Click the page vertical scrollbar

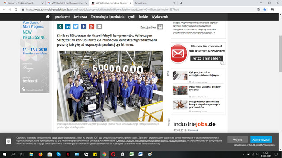click(x=280, y=54)
